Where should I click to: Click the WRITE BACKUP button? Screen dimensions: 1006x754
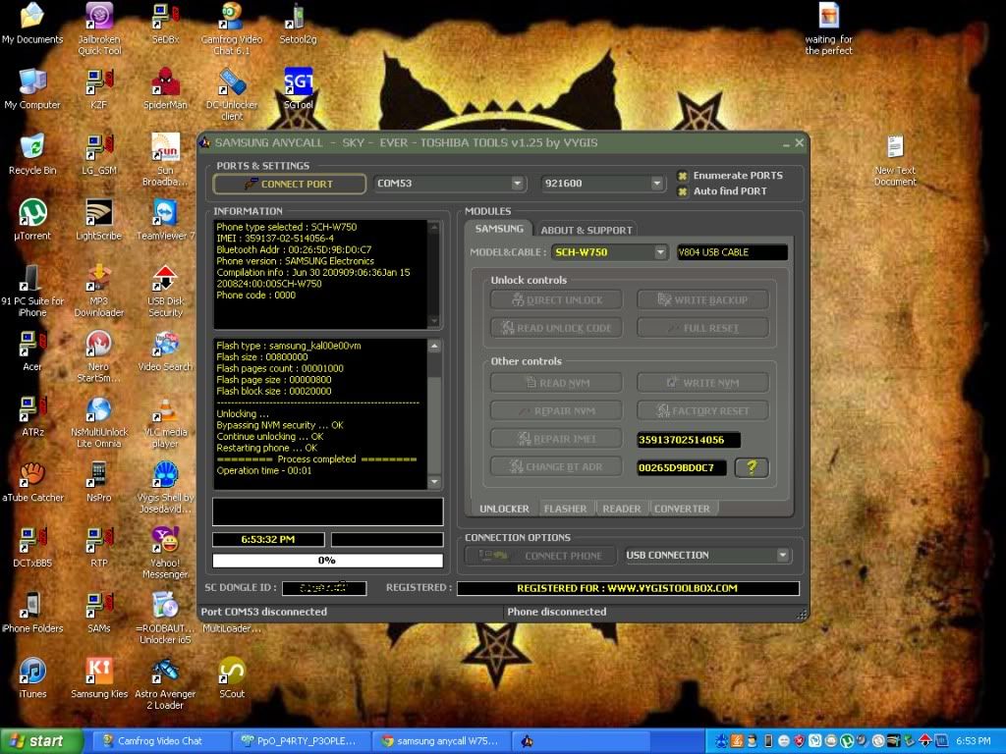click(702, 299)
